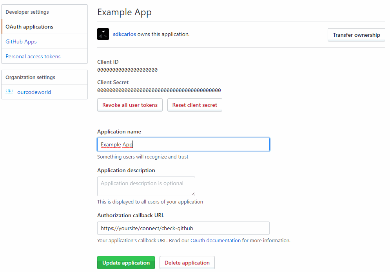390x272 pixels.
Task: Reset the client secret
Action: pyautogui.click(x=194, y=104)
